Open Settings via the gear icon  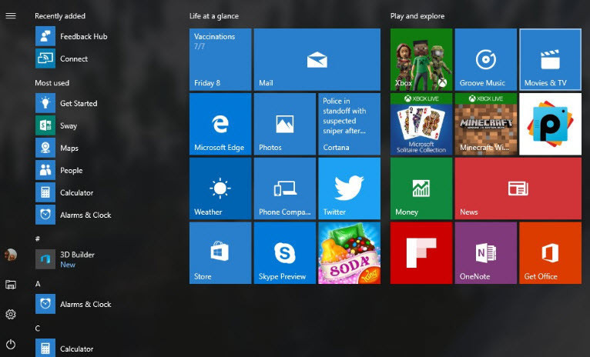[x=11, y=314]
